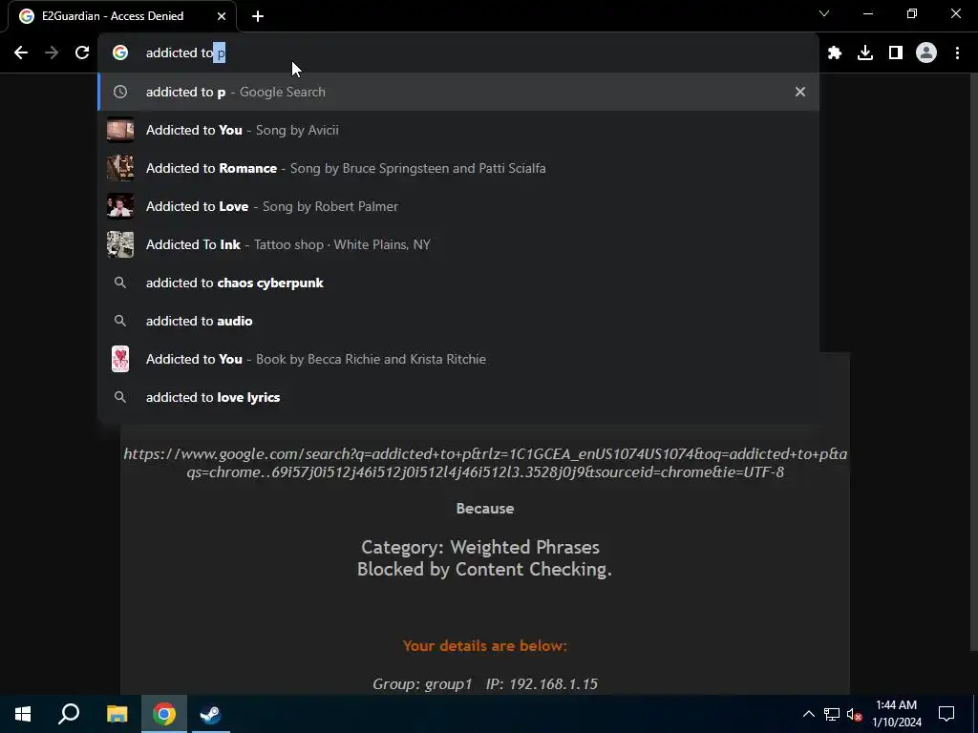Click the Robert Palmer song thumbnail
This screenshot has width=978, height=733.
120,206
